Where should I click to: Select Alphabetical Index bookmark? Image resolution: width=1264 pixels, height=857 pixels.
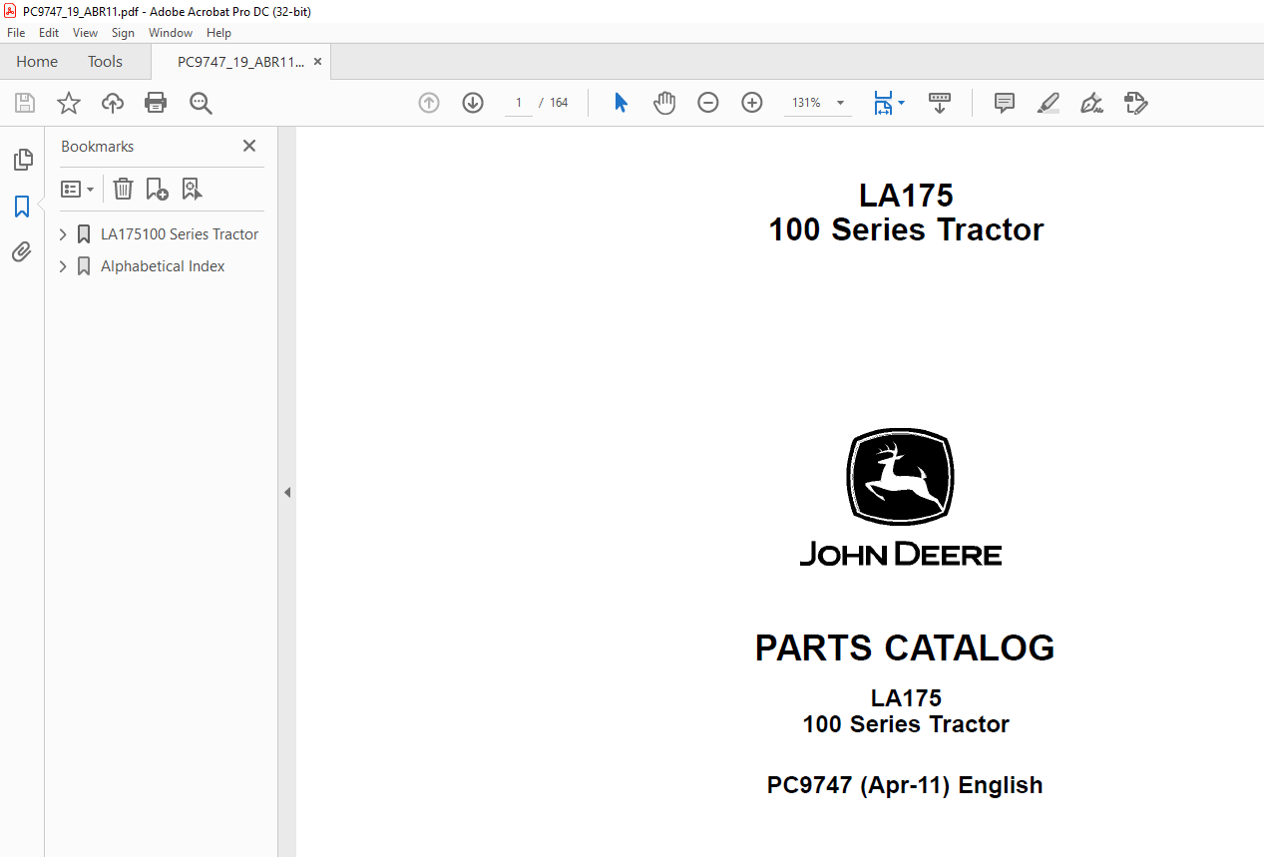(x=163, y=266)
